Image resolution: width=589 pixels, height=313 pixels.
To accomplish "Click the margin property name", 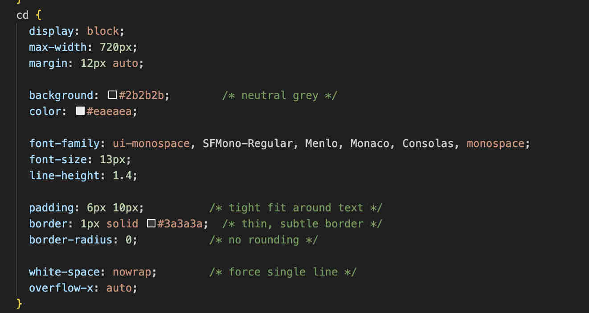I will [x=48, y=63].
